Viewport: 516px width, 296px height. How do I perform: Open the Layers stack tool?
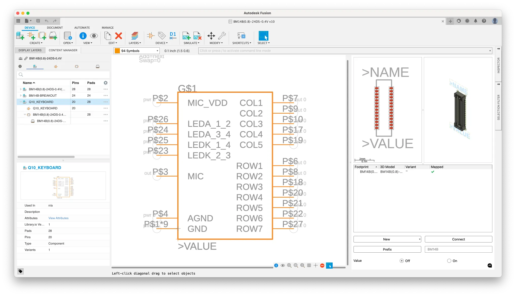(135, 36)
